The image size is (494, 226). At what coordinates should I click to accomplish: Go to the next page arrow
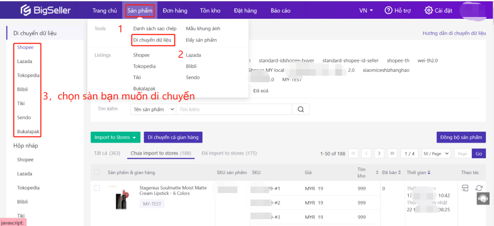pyautogui.click(x=379, y=154)
